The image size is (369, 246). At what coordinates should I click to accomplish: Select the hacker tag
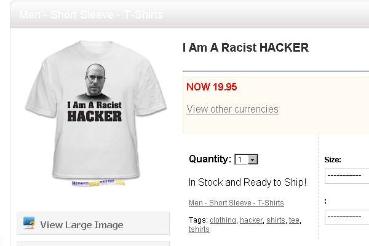251,220
